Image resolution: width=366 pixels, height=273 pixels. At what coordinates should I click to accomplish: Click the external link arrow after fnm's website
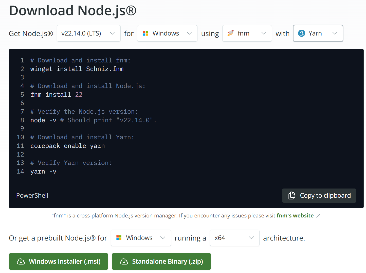coord(318,216)
